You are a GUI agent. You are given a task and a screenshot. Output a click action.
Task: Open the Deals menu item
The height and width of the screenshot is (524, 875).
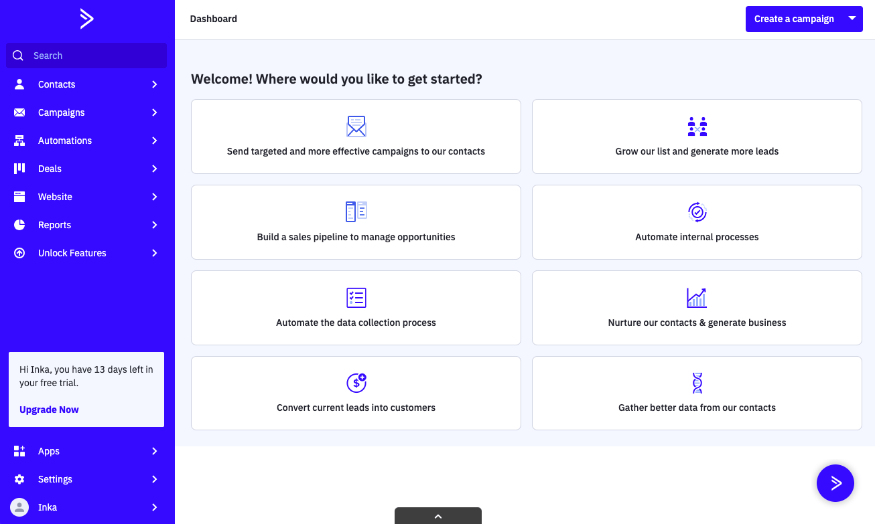87,169
